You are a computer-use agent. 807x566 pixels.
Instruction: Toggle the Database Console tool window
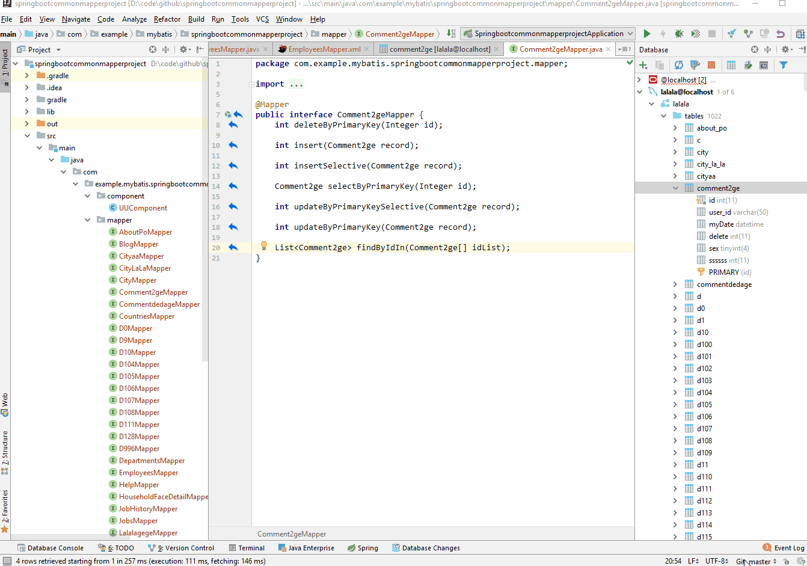[x=51, y=548]
